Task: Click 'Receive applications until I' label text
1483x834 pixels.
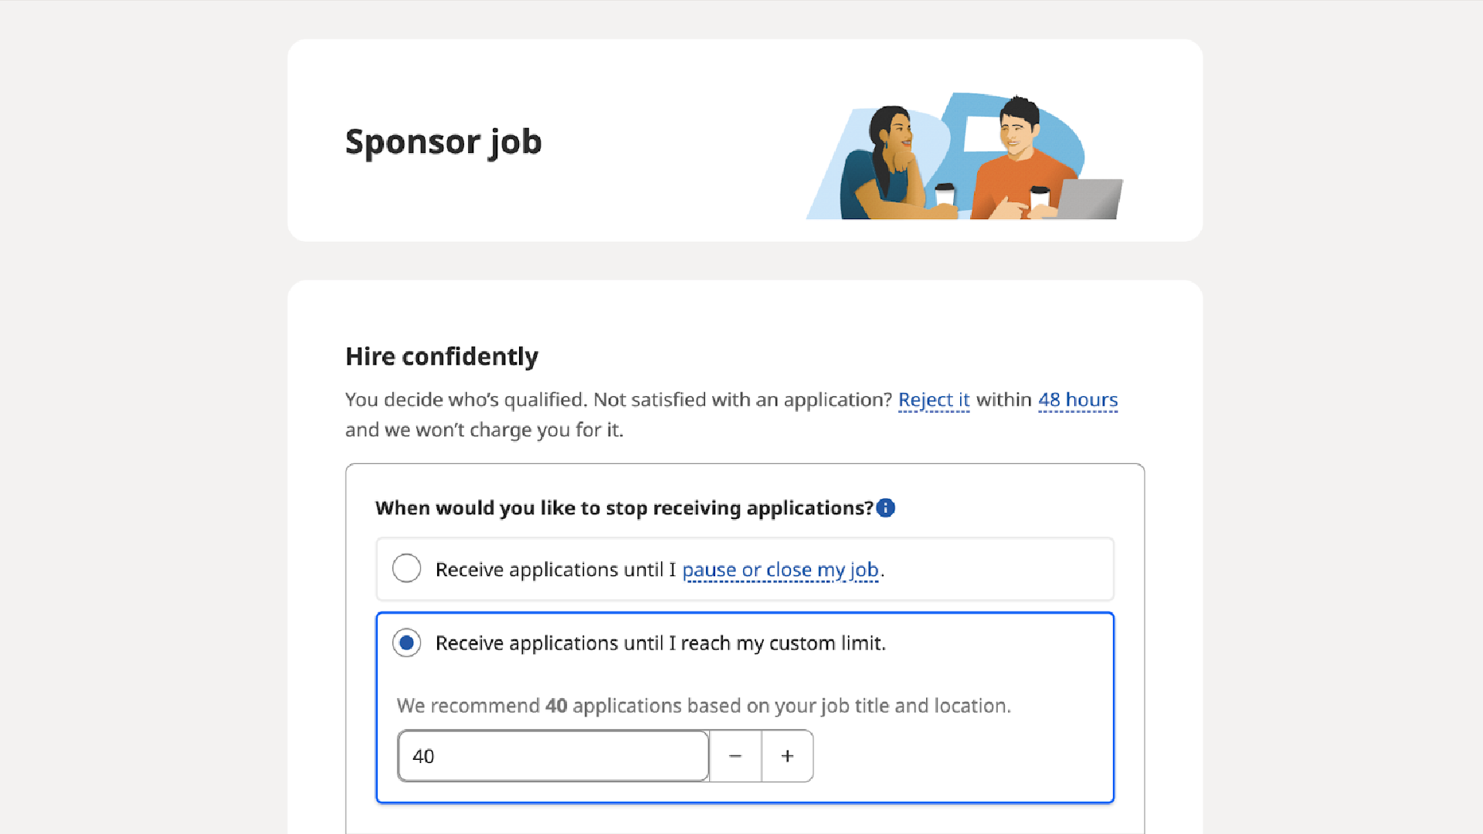Action: pyautogui.click(x=555, y=570)
